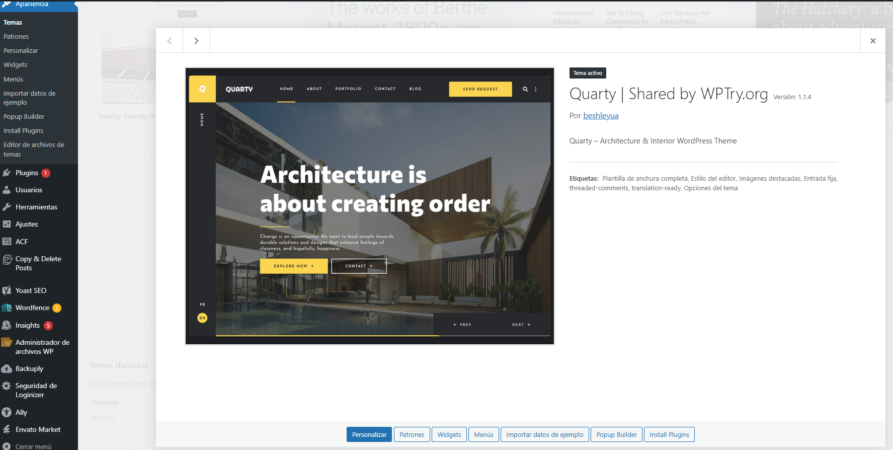Click the Wordfence shield icon

(7, 308)
